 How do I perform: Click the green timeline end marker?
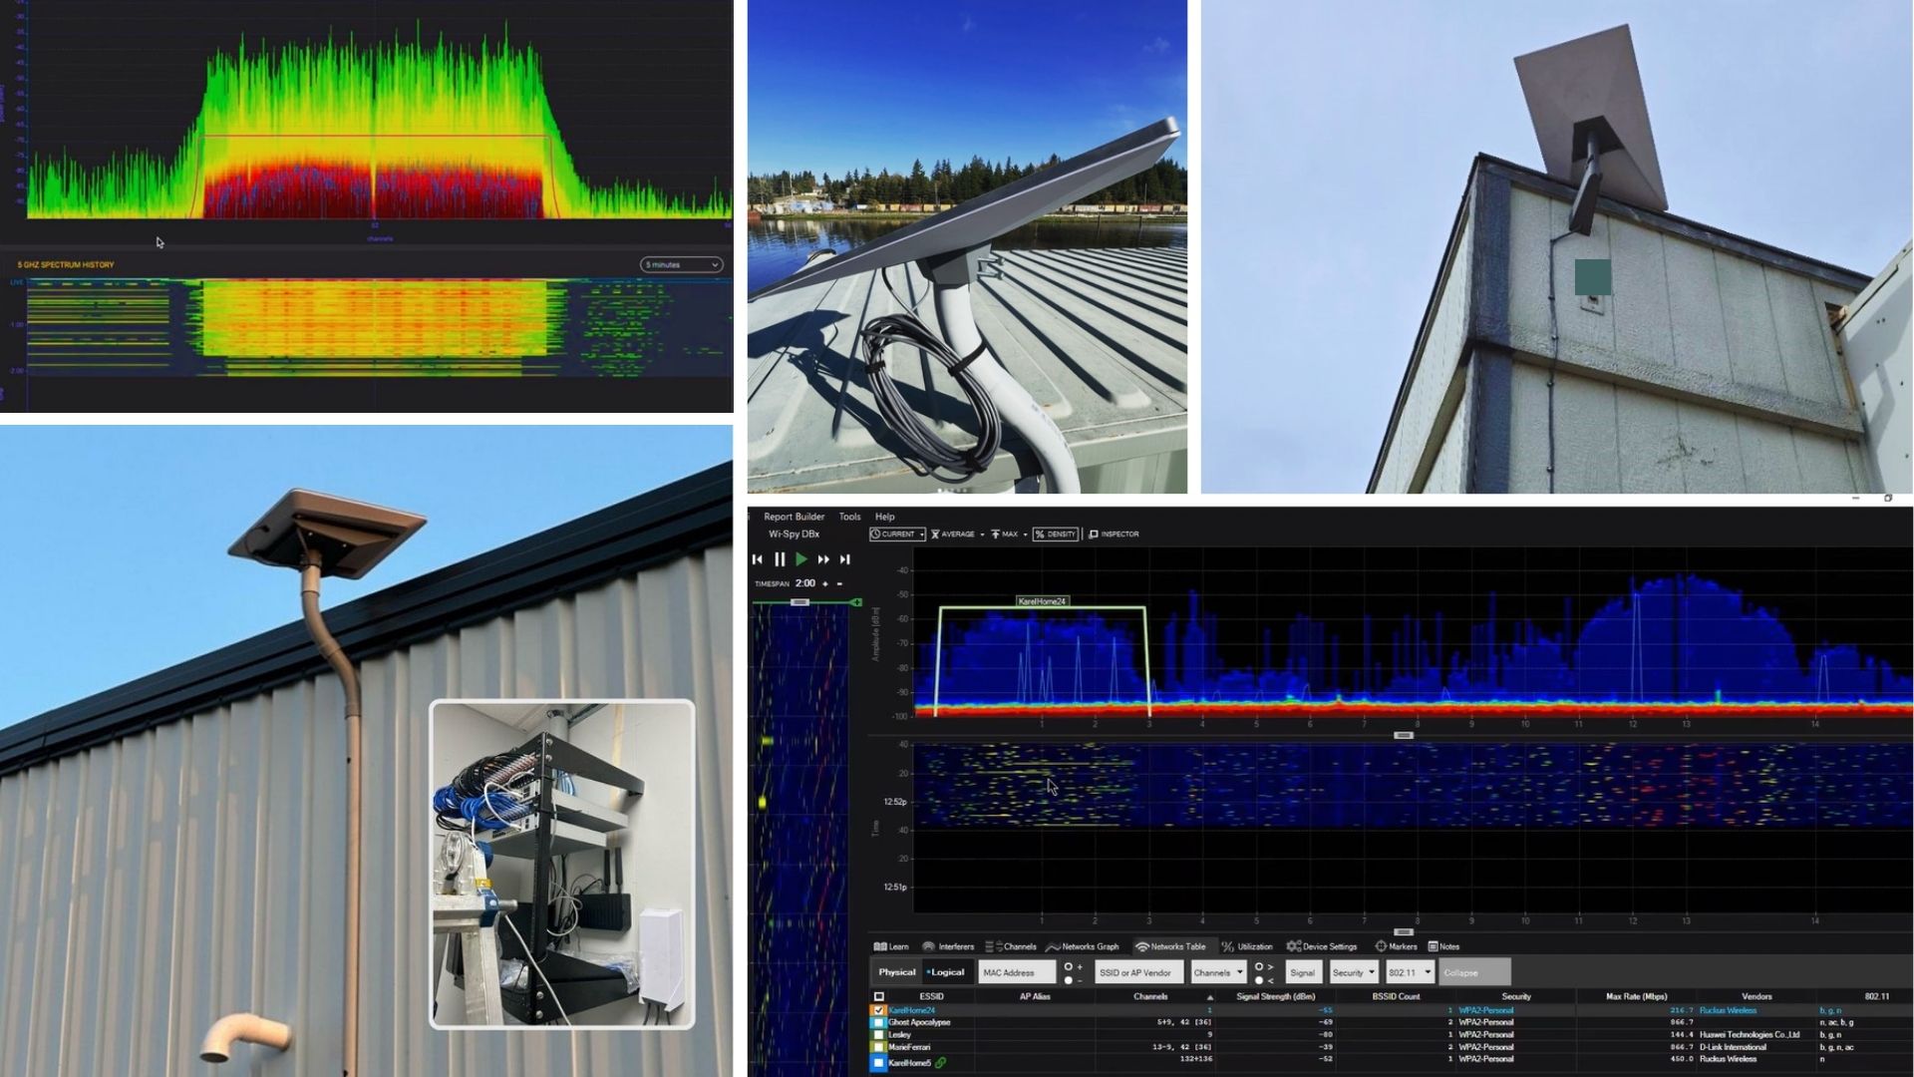point(856,602)
